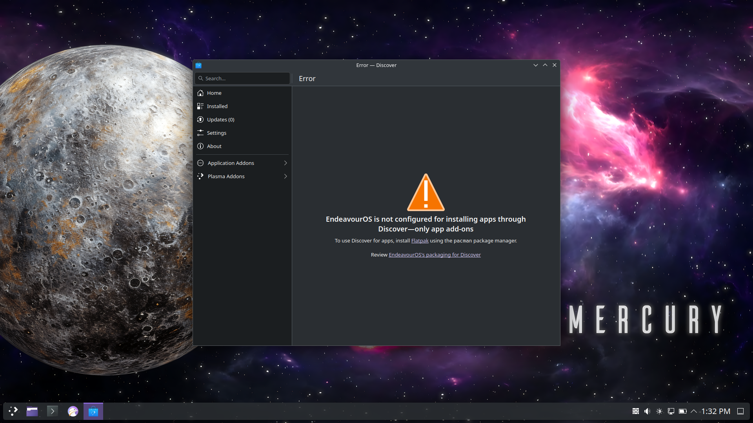This screenshot has width=753, height=423.
Task: Select the Application Addons label
Action: point(231,163)
